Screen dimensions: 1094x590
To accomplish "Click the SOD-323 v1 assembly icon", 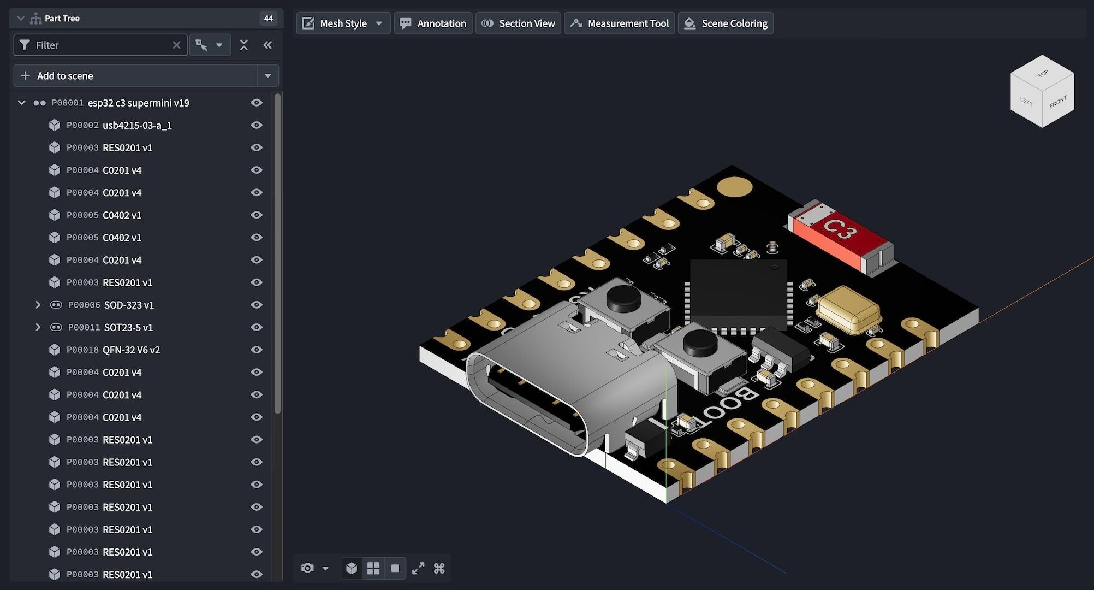I will [x=56, y=305].
